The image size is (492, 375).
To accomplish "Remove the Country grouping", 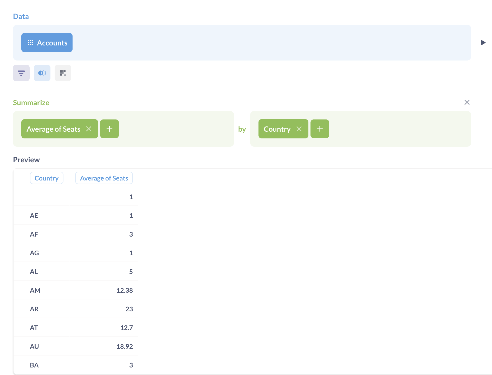I will click(299, 129).
